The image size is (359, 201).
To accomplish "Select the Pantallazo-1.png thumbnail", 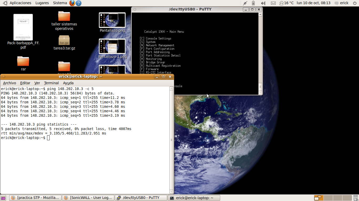I will click(112, 49).
